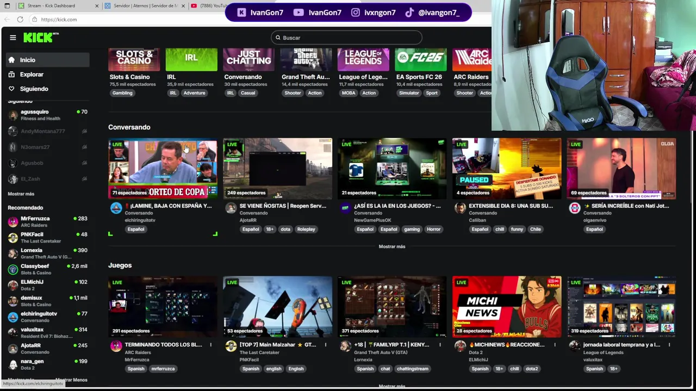Open PNKFacil's avatar in Recomendado
696x391 pixels.
13,237
